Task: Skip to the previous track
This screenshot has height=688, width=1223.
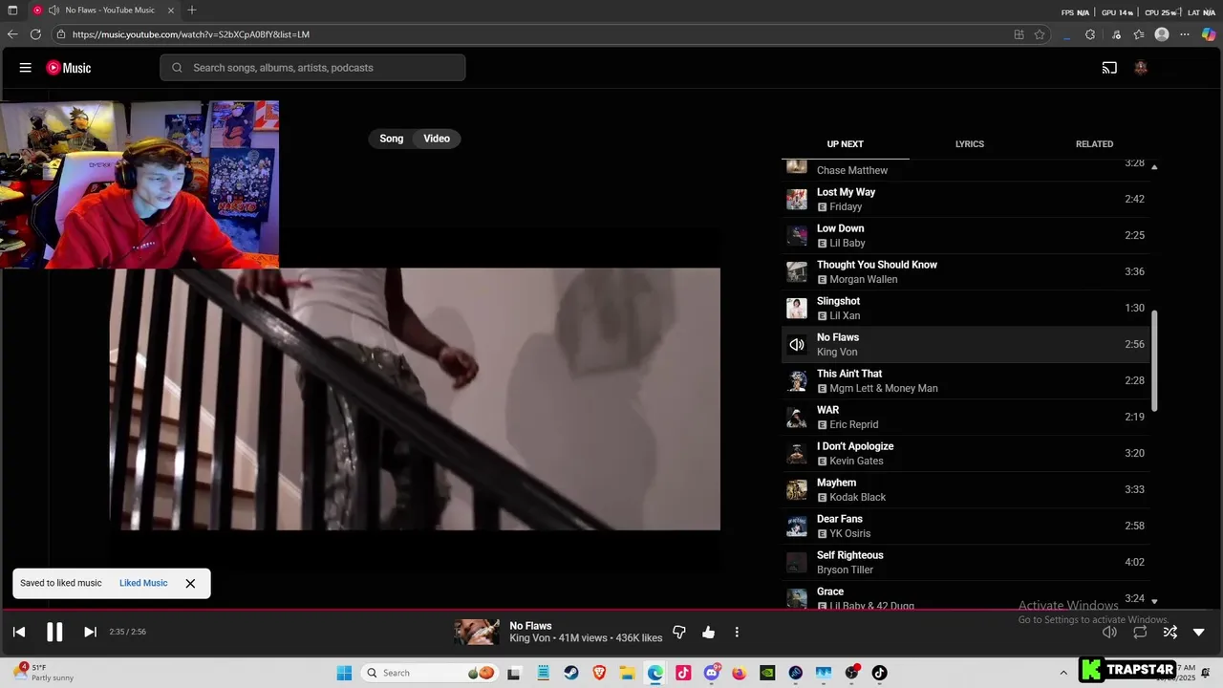Action: click(19, 632)
